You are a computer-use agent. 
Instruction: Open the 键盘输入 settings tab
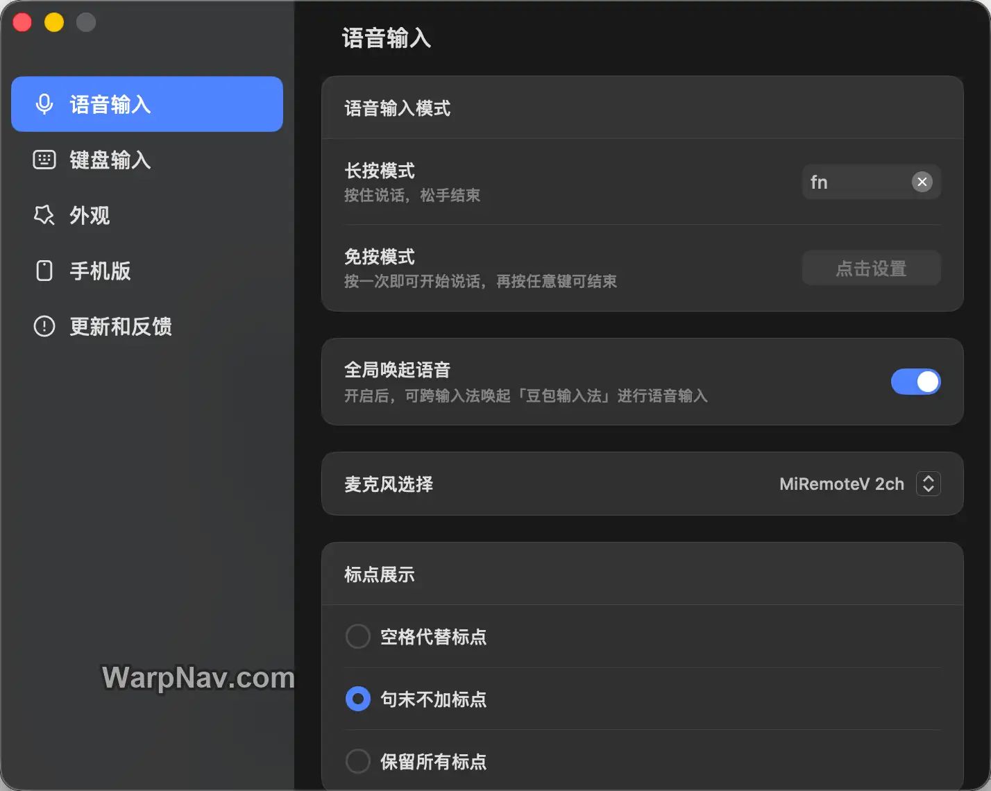tap(147, 160)
